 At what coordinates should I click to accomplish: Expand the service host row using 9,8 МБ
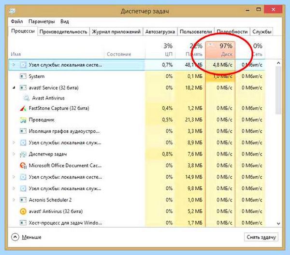tap(14, 188)
